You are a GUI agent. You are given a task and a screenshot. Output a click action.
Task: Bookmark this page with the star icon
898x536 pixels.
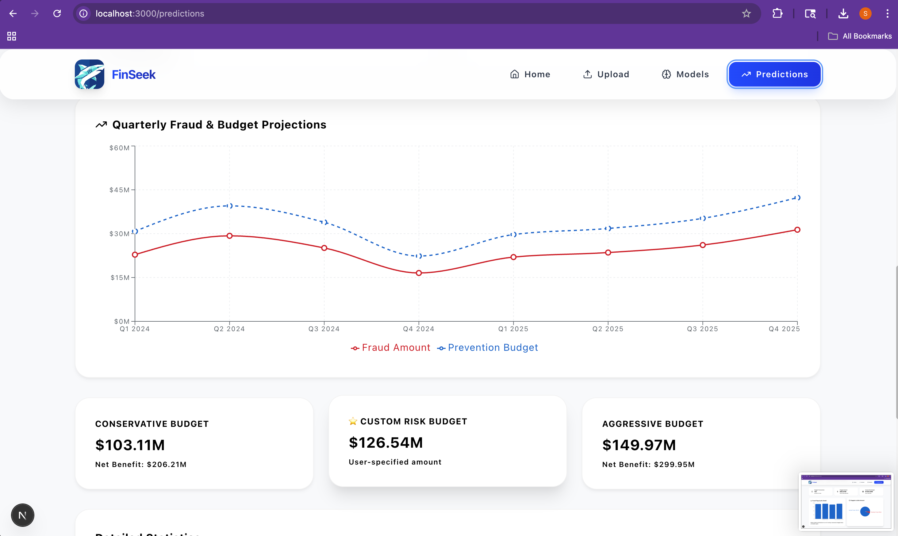[746, 14]
